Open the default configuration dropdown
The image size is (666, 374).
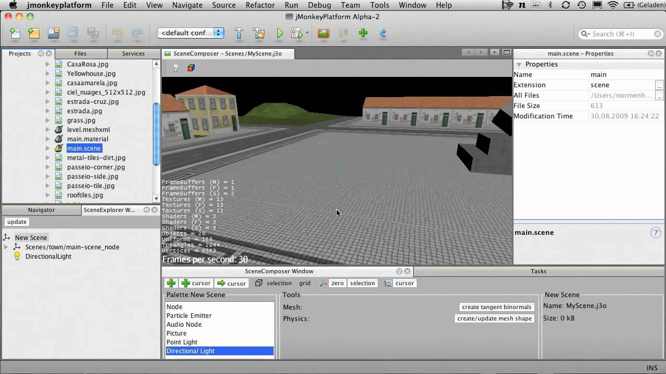pos(191,33)
